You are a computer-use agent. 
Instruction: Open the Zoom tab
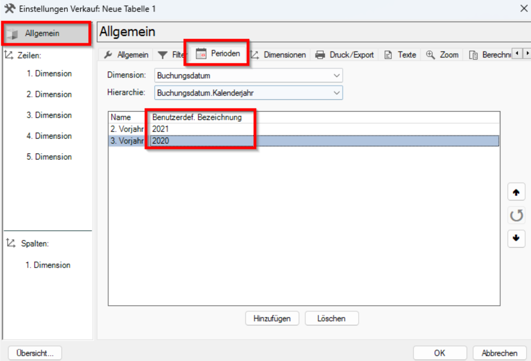pos(442,55)
